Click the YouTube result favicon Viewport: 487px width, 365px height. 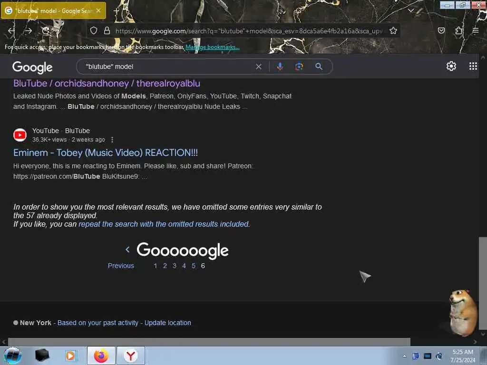[x=20, y=135]
